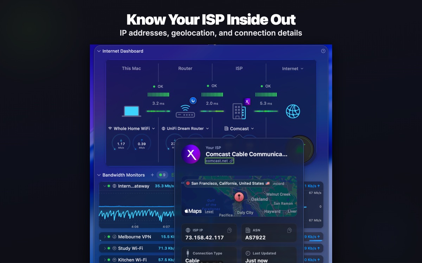422x263 pixels.
Task: Click the Kitchen Wi-Fi row icon
Action: [114, 260]
